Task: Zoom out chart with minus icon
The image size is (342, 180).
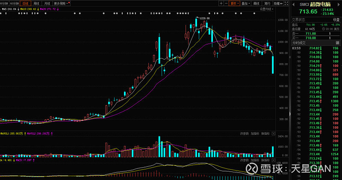Action: [x=226, y=3]
